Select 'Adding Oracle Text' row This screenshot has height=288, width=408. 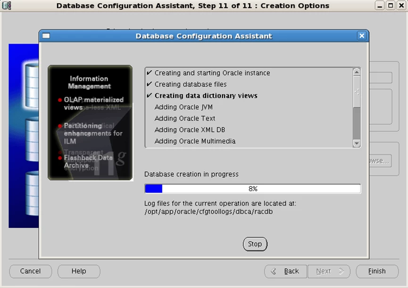click(x=249, y=119)
